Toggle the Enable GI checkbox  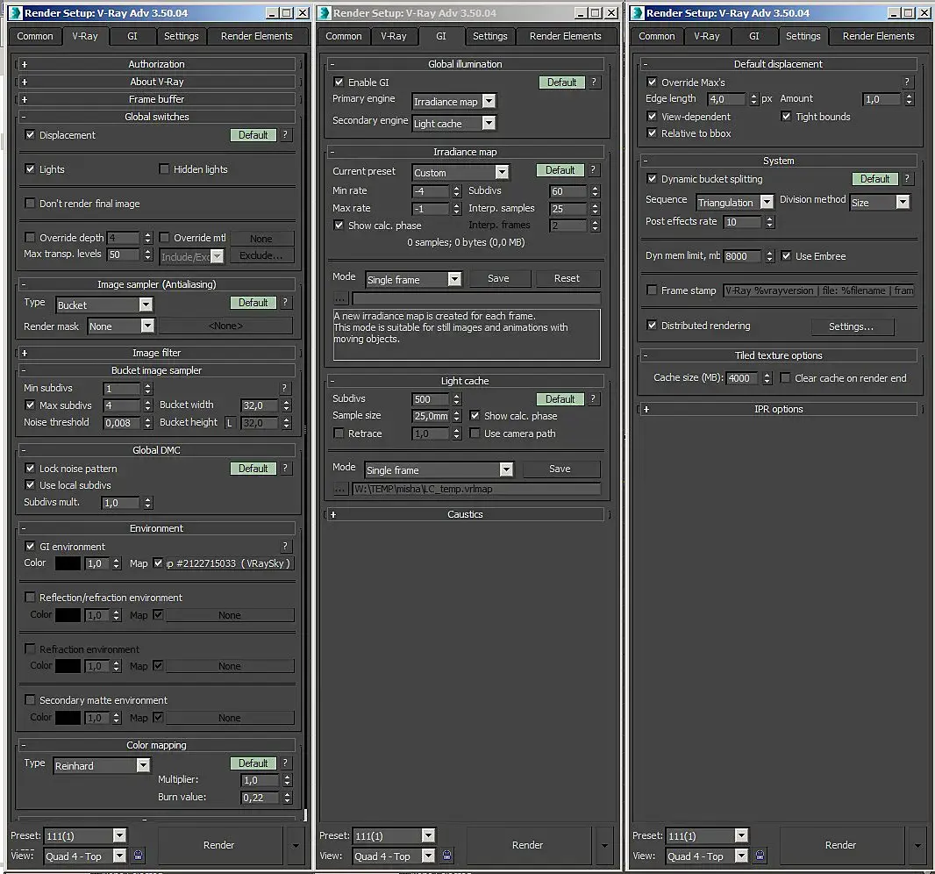(339, 82)
